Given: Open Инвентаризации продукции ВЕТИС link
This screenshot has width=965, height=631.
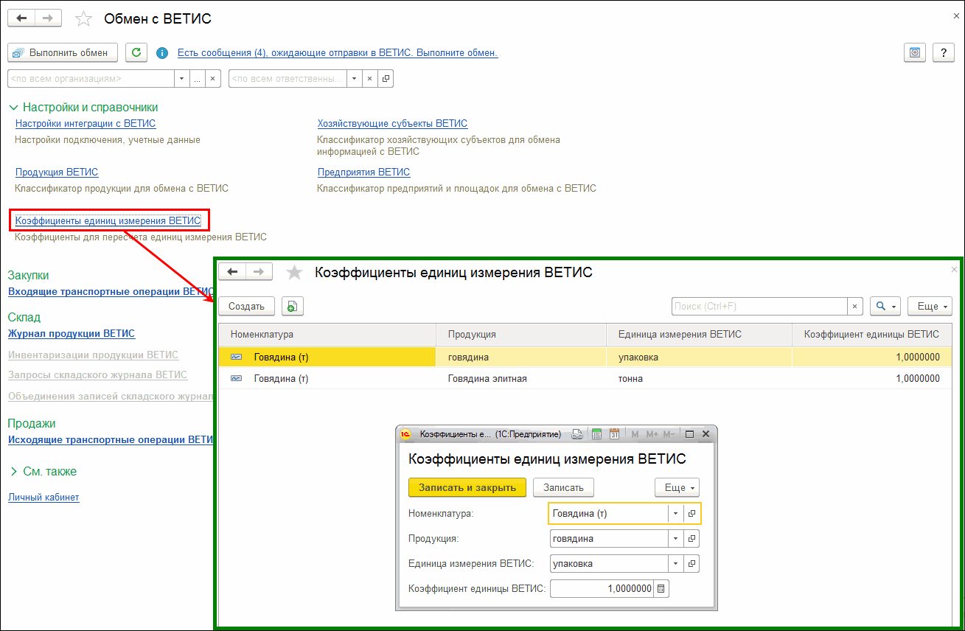Looking at the screenshot, I should tap(93, 355).
